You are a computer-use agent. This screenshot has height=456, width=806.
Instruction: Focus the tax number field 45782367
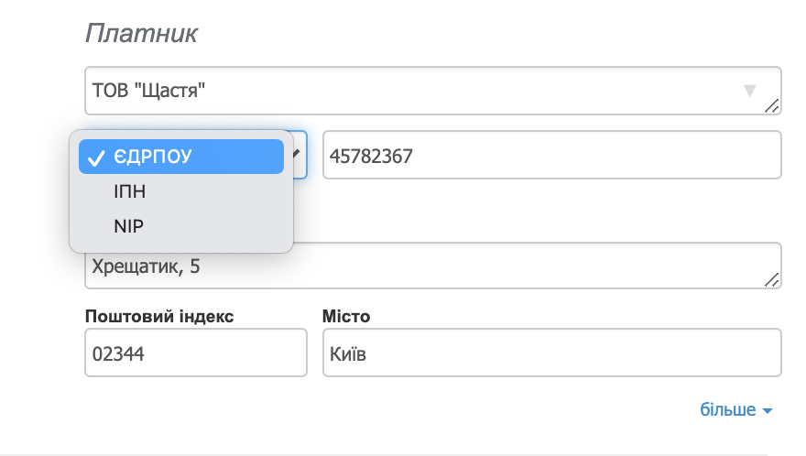click(550, 156)
